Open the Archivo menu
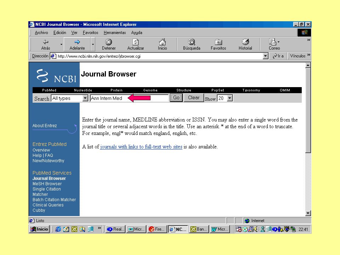 [41, 33]
